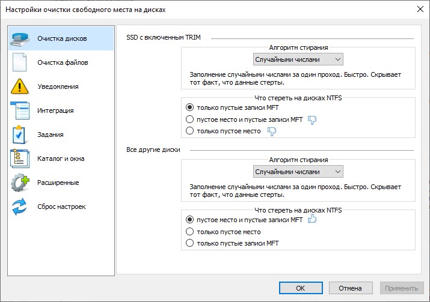
Task: Open the other disks wipe algorithm dropdown
Action: click(x=298, y=172)
